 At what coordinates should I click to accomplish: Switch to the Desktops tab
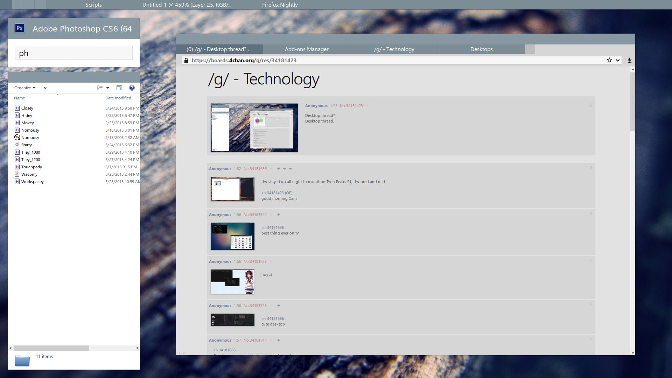tap(481, 49)
